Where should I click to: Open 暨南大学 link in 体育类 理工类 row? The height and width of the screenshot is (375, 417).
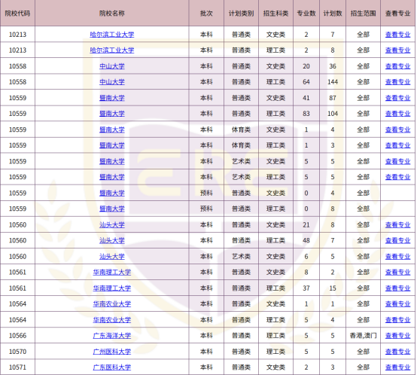coord(112,145)
